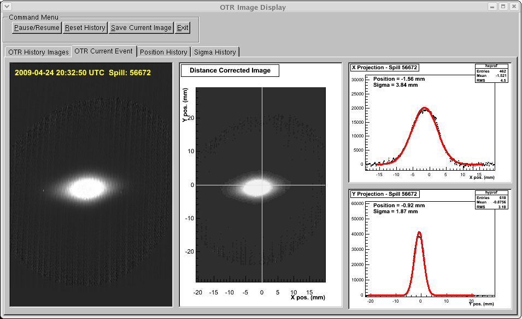Select the OTR Current Event tab
Viewport: 522px width, 319px height.
tap(103, 51)
